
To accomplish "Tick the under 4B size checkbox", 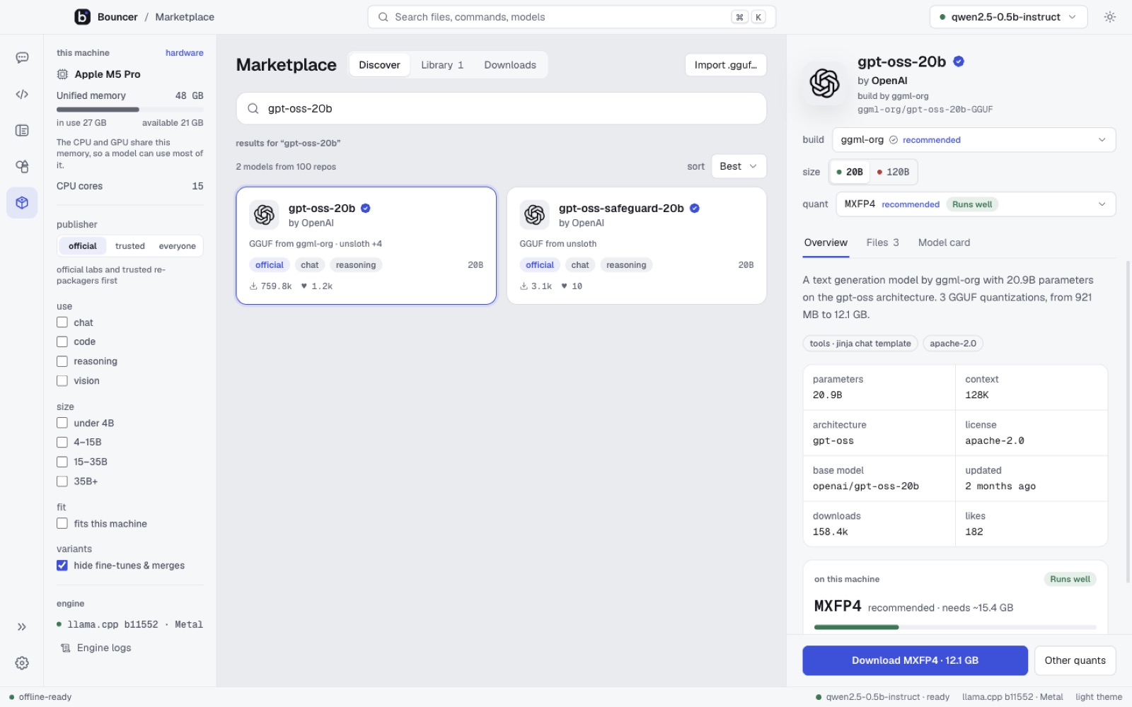I will coord(62,423).
